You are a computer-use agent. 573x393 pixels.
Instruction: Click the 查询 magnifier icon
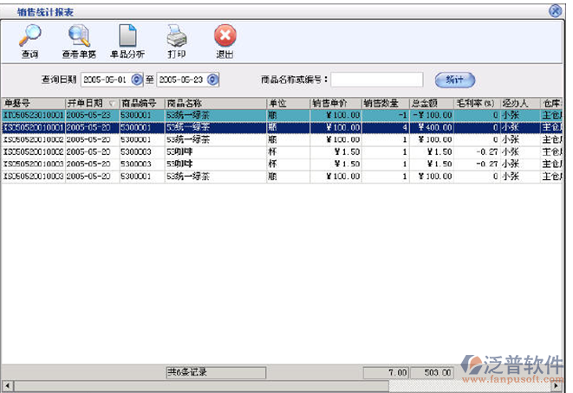(x=30, y=38)
